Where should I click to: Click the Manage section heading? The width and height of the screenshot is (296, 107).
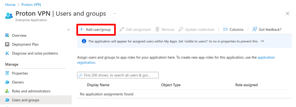click(x=12, y=64)
